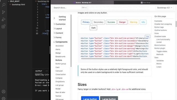Open the Buttons docs page
The width and height of the screenshot is (177, 100).
pyautogui.click(x=59, y=60)
